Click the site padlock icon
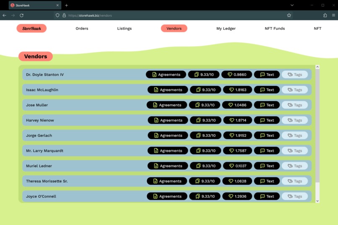This screenshot has width=338, height=225. (64, 15)
